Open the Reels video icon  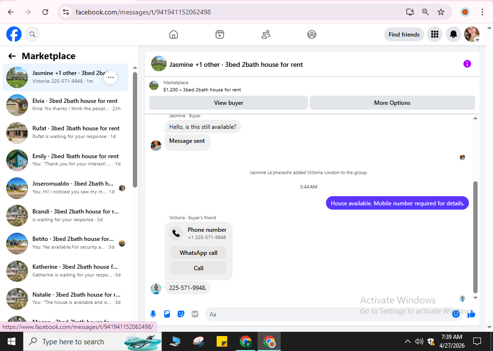pos(220,34)
